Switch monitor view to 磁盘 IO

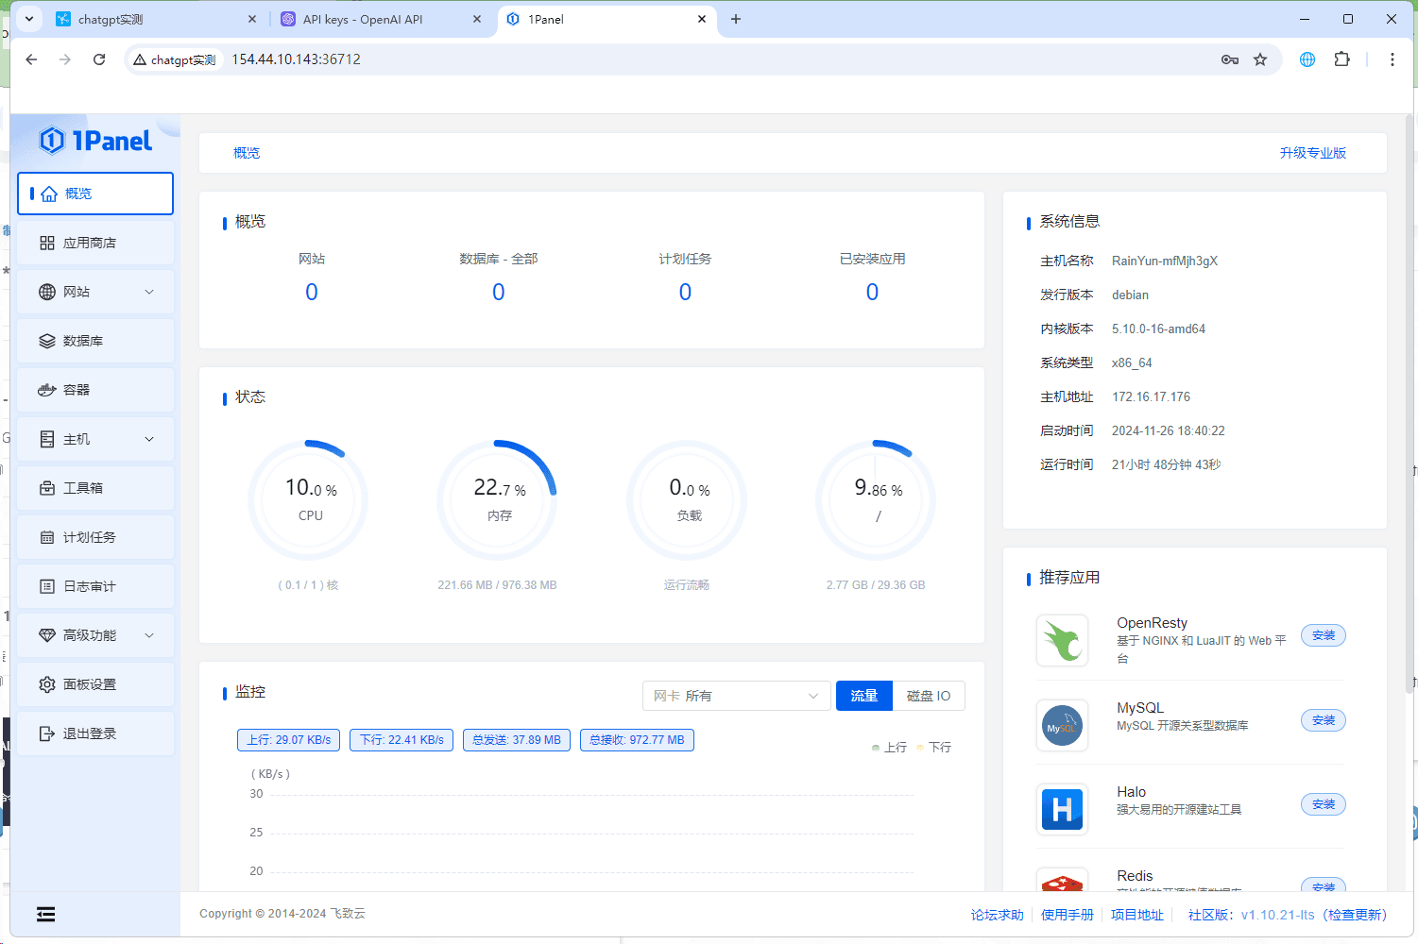point(928,696)
